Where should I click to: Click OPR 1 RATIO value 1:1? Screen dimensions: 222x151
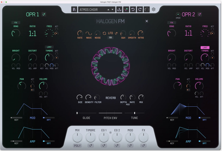pos(33,34)
